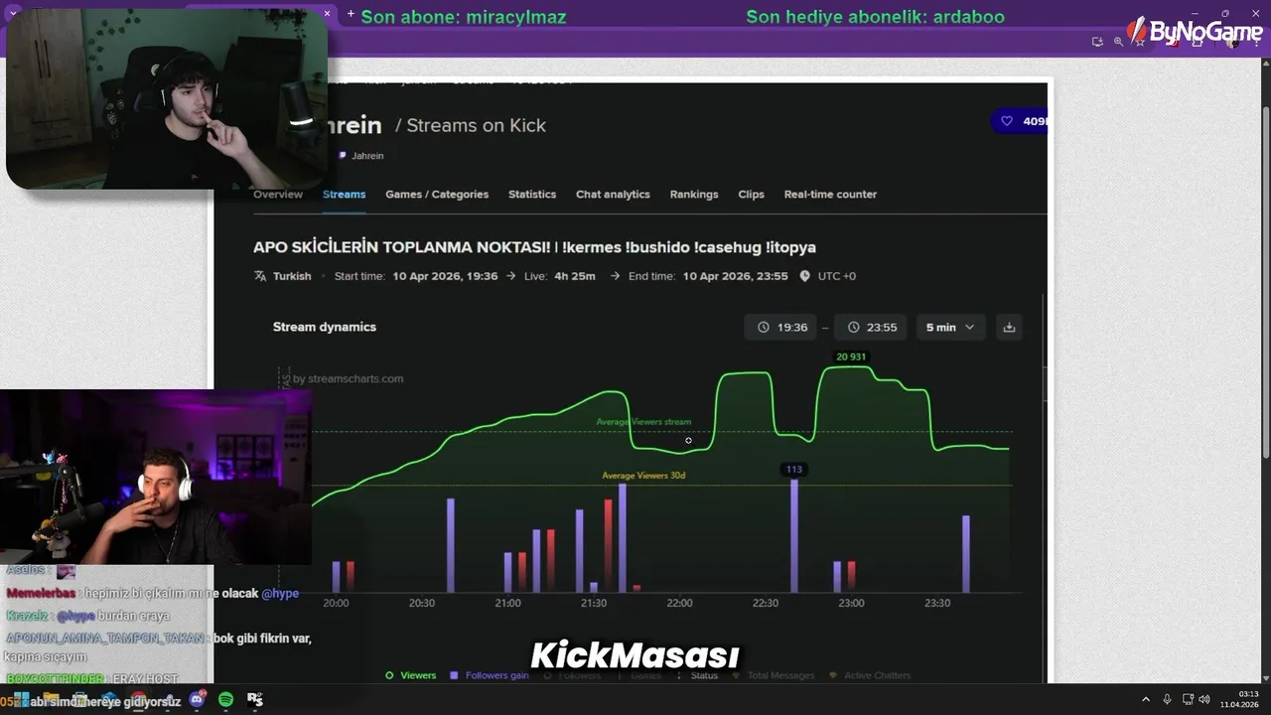Click the 409 follow button
The image size is (1271, 715).
[x=1020, y=121]
